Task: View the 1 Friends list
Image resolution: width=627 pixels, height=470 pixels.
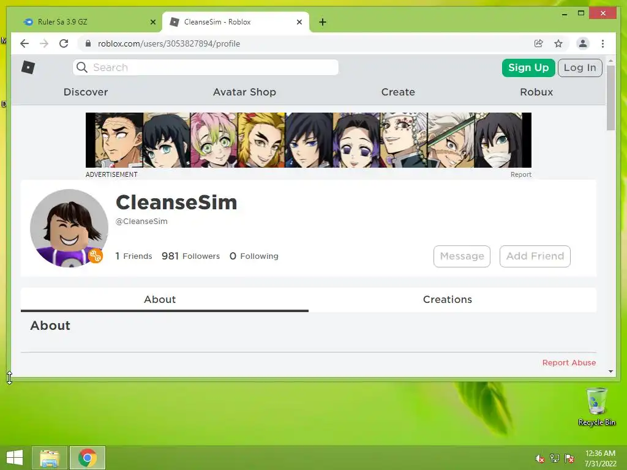Action: pyautogui.click(x=133, y=256)
